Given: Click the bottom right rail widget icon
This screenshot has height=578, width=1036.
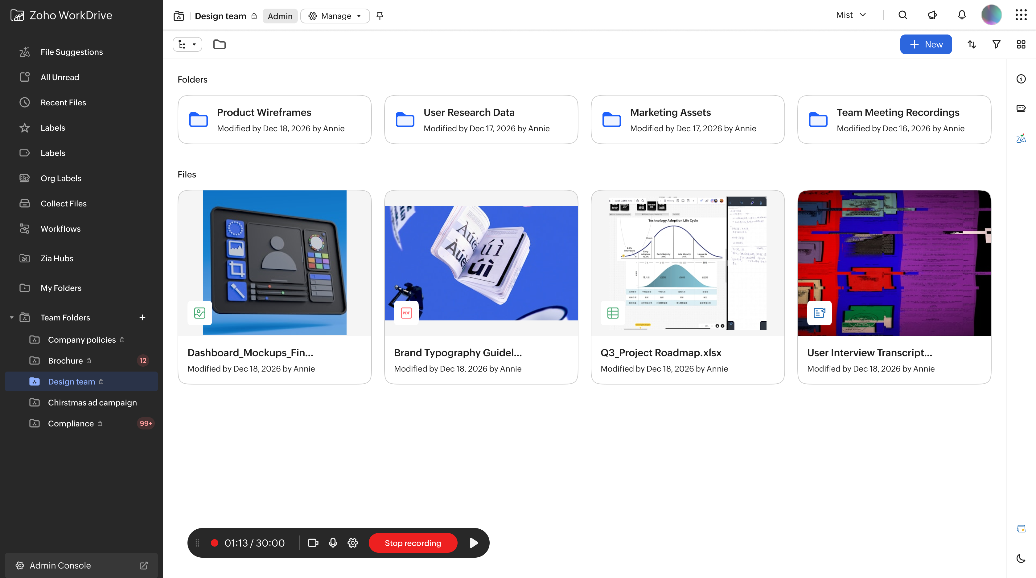Looking at the screenshot, I should 1021,529.
